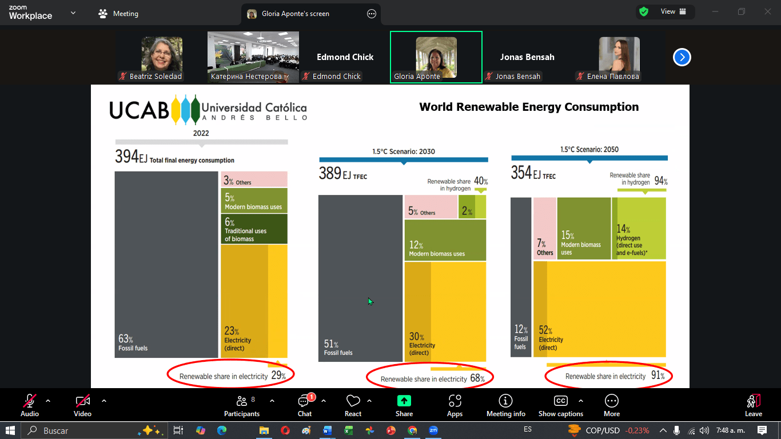781x439 pixels.
Task: Open the Apps panel
Action: click(455, 405)
